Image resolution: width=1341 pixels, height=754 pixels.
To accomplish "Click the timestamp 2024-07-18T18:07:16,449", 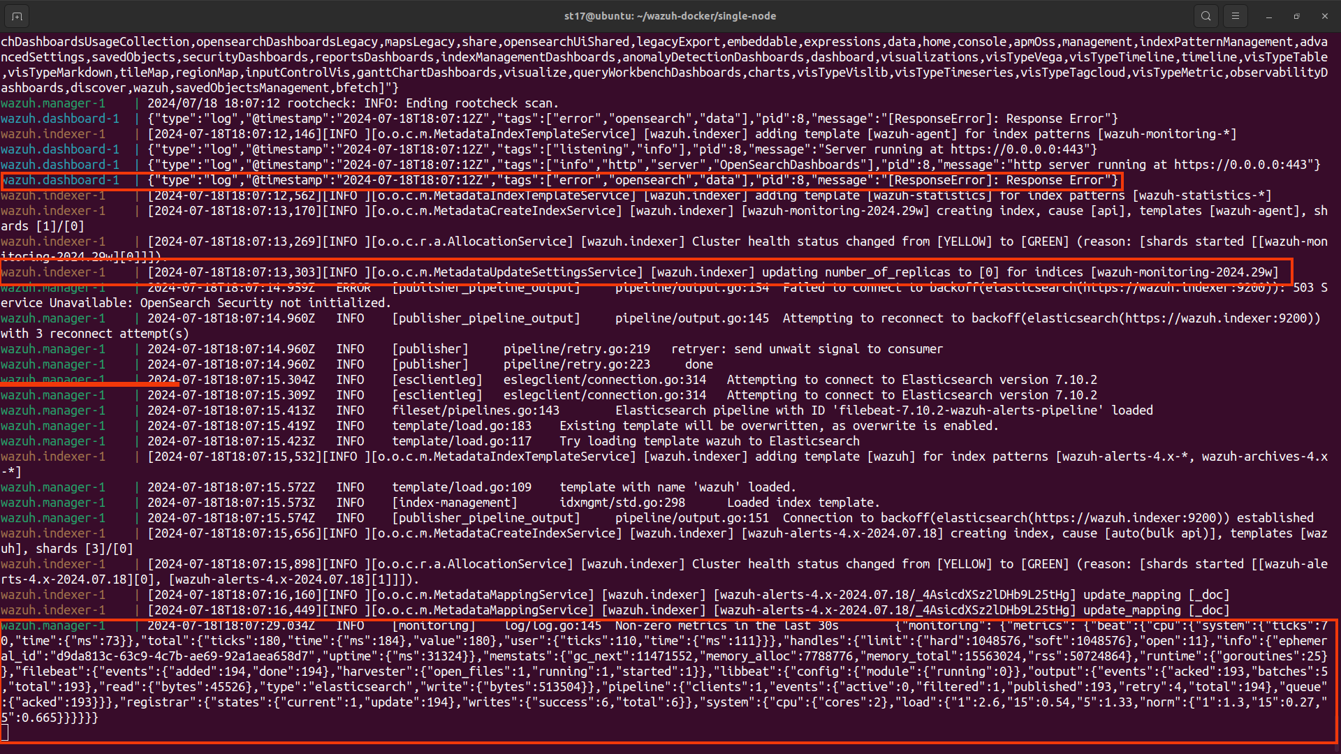I will click(235, 610).
